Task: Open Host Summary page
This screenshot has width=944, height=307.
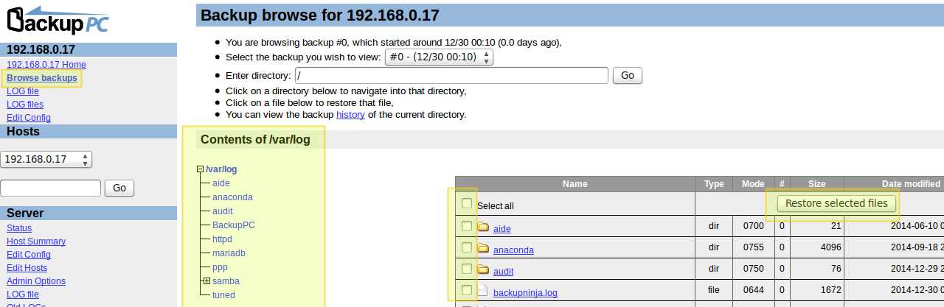Action: [x=36, y=241]
